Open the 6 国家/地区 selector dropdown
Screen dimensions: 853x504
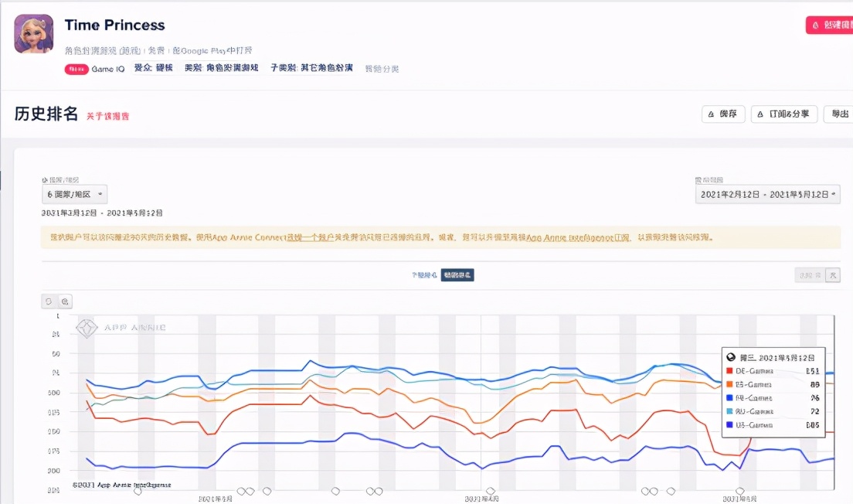coord(75,193)
